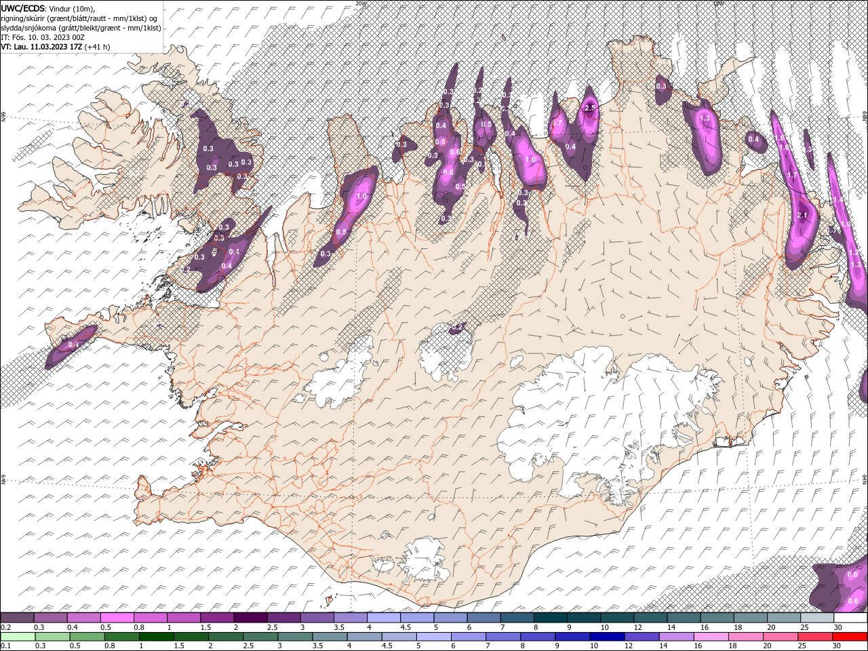Click the 2.5 precipitation value on the map
Viewport: 868px width, 651px height.
click(x=590, y=108)
